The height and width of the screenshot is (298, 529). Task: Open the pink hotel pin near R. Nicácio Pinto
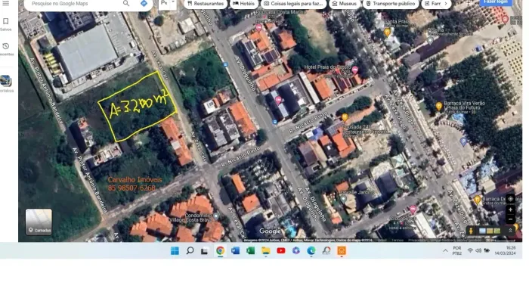[278, 100]
